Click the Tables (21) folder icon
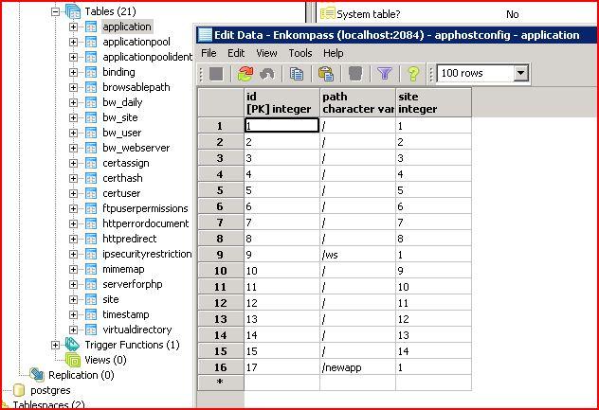The height and width of the screenshot is (410, 599). tap(73, 11)
